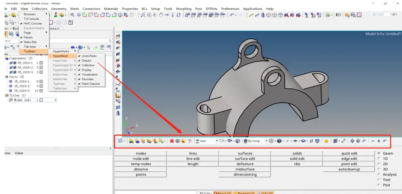
Task: Expand the Tab Area submenu
Action: pyautogui.click(x=34, y=47)
